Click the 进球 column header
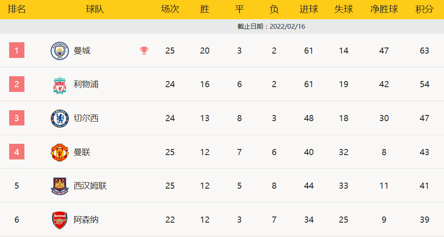The image size is (444, 237). click(309, 9)
